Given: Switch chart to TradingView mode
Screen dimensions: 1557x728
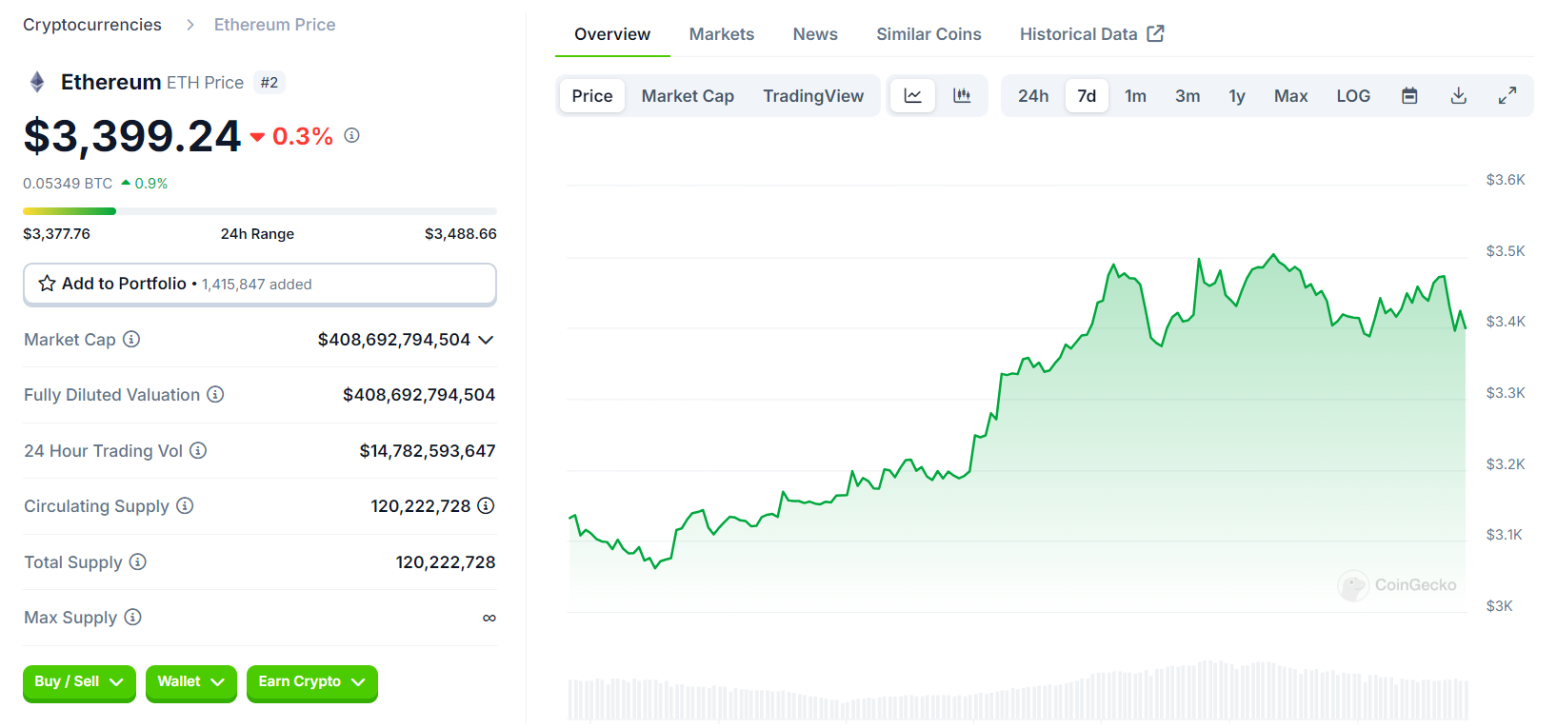Looking at the screenshot, I should [x=813, y=95].
